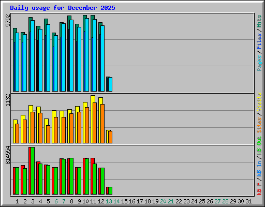Click day 24 on the x-axis
Screen dimensions: 265x207
point(194,201)
